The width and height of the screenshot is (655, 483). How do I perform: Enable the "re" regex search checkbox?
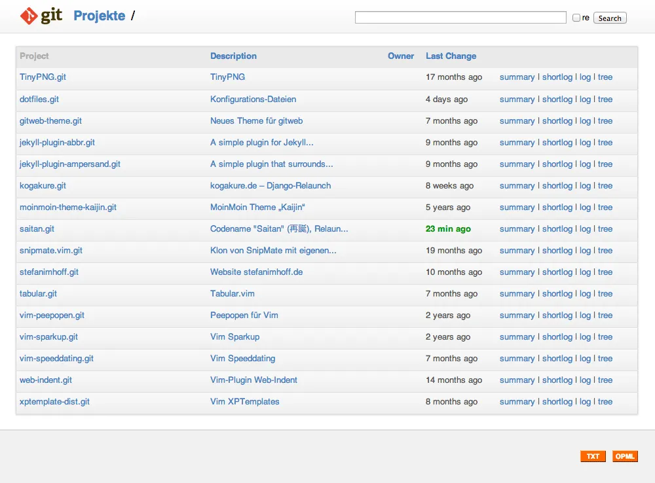pyautogui.click(x=575, y=17)
